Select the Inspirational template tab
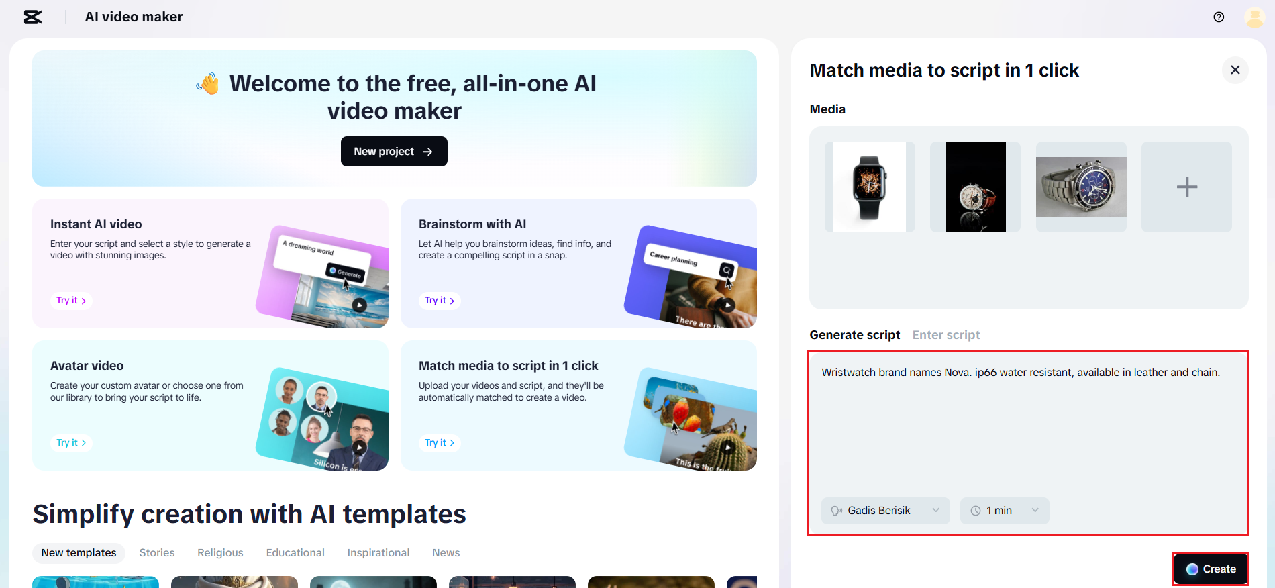This screenshot has width=1275, height=588. 378,553
